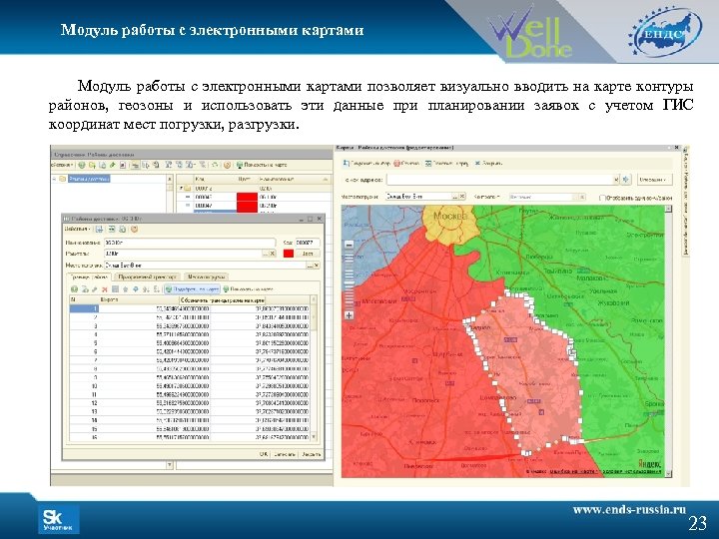Image resolution: width=719 pixels, height=539 pixels.
Task: Click the green pencil edit icon in the districts list toolbar
Action: pos(112,165)
